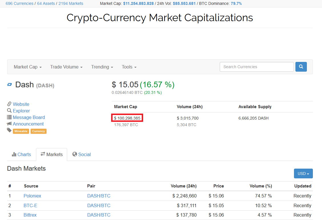This screenshot has width=322, height=220.
Task: Open the Trending dropdown menu
Action: (x=102, y=67)
